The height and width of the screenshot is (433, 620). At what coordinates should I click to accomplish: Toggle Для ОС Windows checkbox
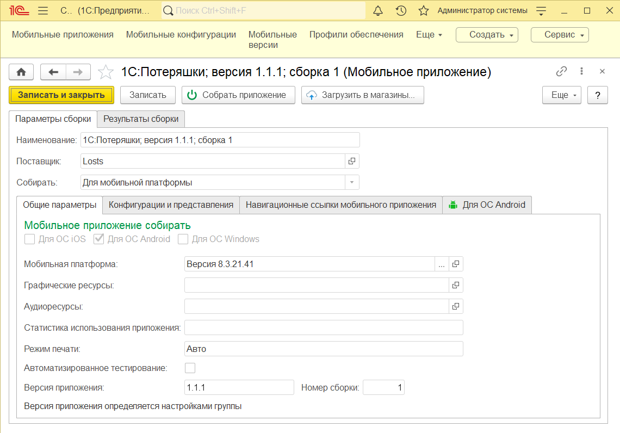[x=183, y=239]
